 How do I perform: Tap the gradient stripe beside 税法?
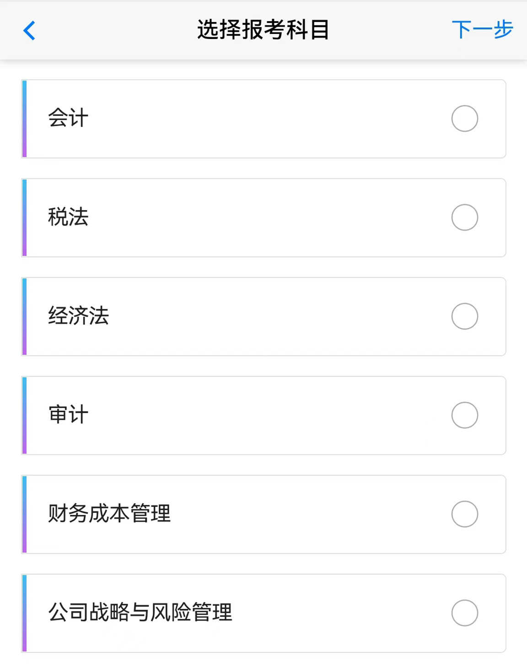[x=25, y=217]
